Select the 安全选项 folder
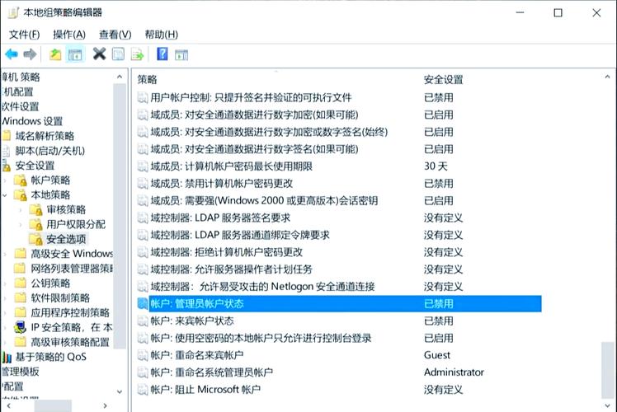Viewport: 617px width, 412px height. pyautogui.click(x=66, y=239)
